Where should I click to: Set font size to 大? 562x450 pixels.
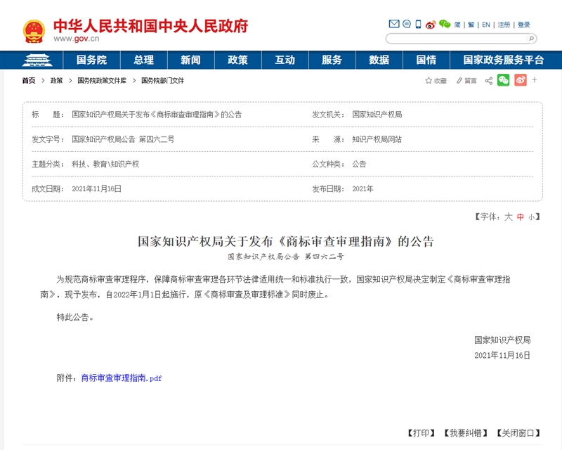(x=508, y=217)
